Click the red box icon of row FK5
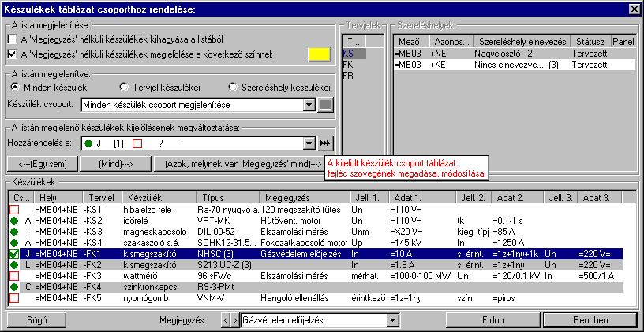Viewport: 644px width, 332px height. point(14,299)
